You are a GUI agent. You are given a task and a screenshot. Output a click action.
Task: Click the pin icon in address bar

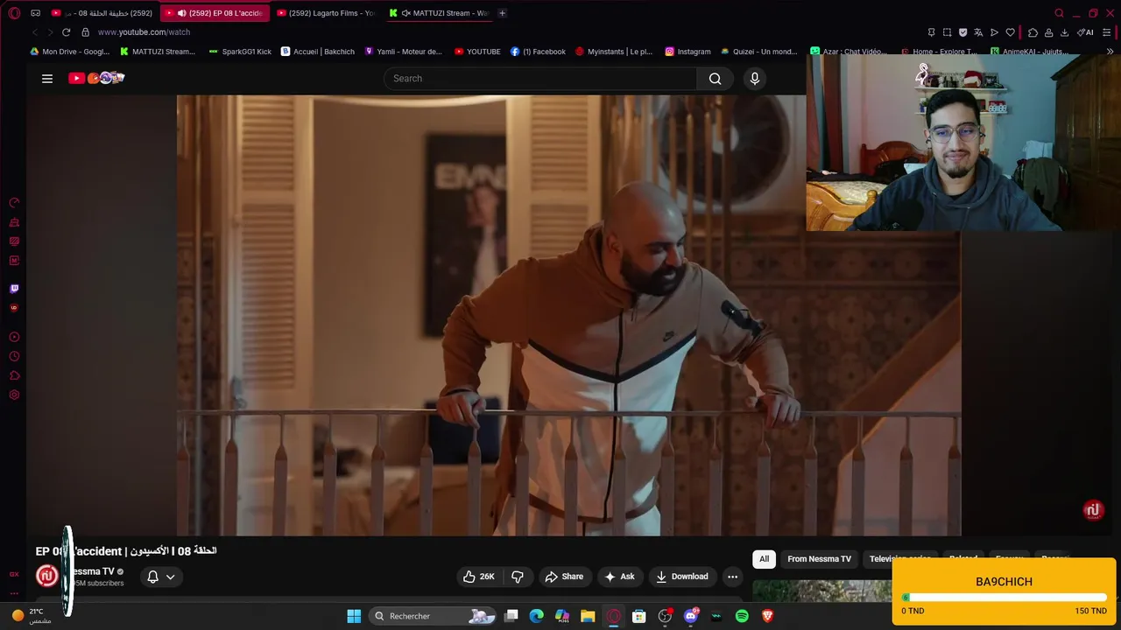pyautogui.click(x=931, y=32)
